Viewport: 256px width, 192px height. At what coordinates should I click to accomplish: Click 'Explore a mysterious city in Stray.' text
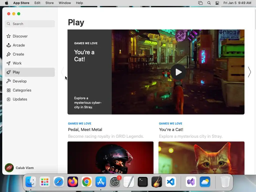click(x=190, y=136)
